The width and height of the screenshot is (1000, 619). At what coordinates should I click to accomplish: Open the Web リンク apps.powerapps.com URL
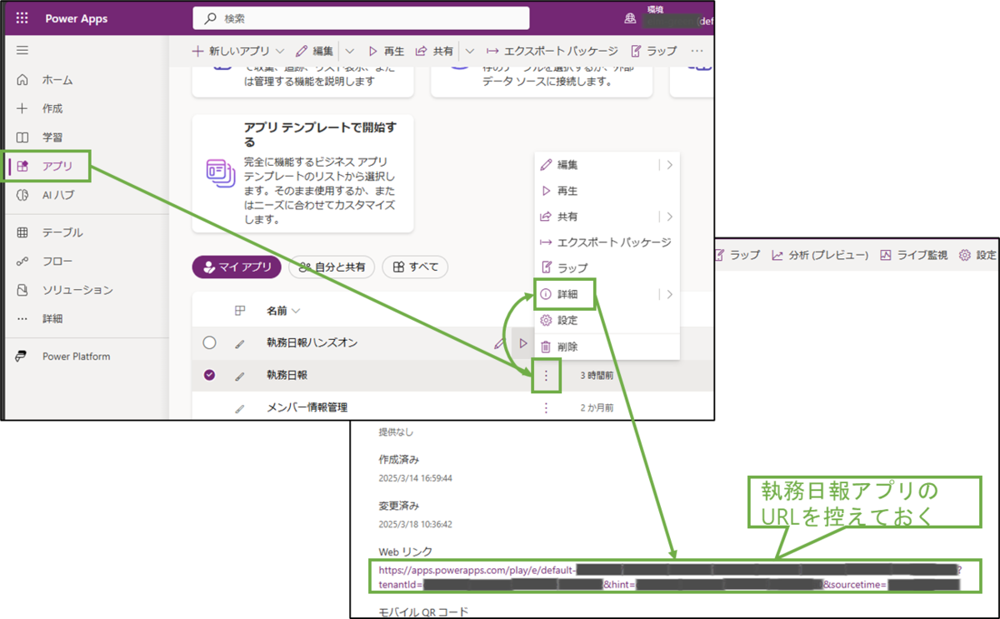pos(670,577)
